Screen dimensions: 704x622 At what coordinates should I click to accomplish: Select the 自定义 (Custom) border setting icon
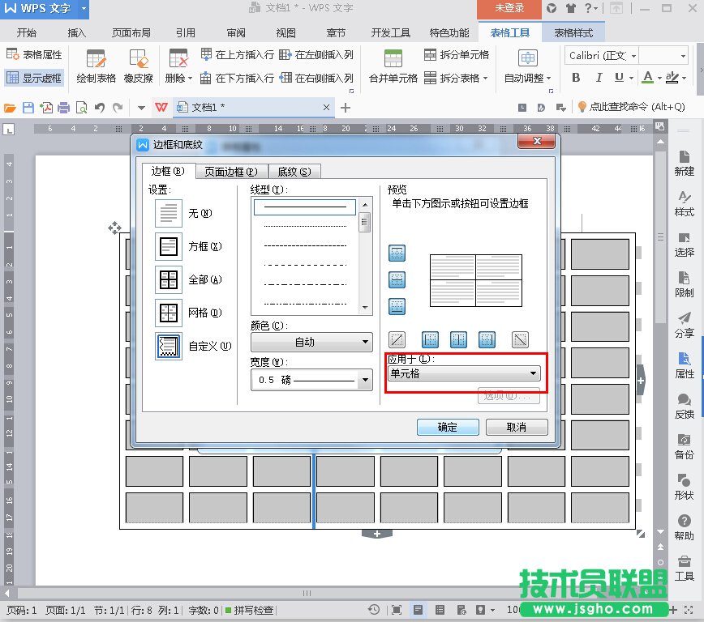pos(169,346)
